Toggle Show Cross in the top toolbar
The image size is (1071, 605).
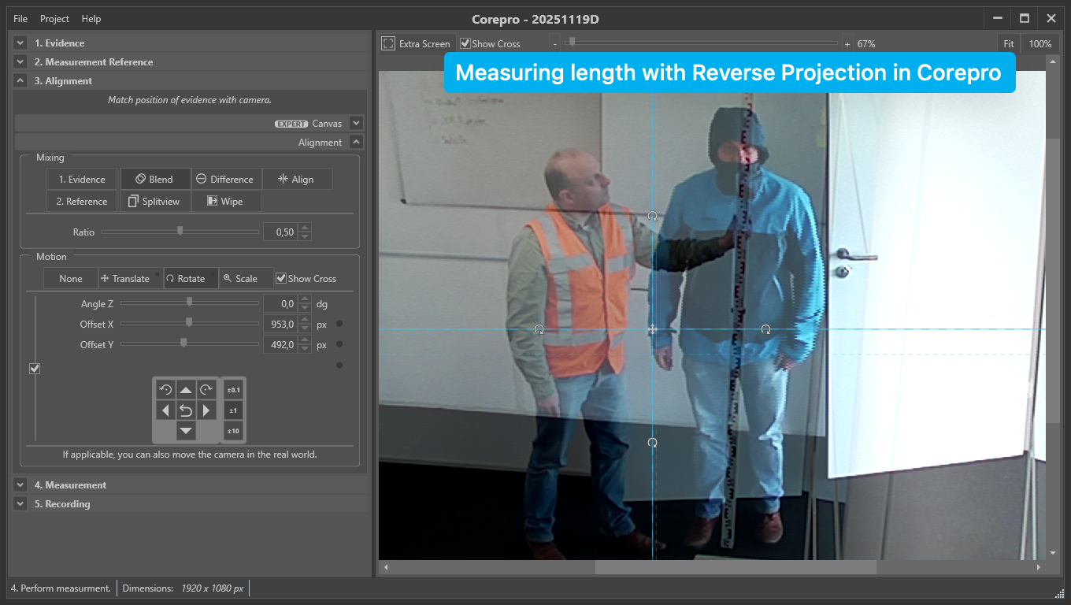465,43
